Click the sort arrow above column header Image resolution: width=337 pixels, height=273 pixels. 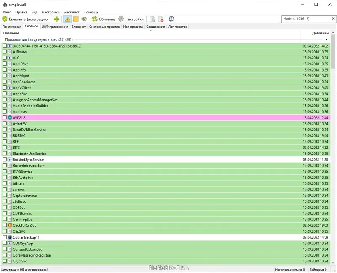pos(151,30)
